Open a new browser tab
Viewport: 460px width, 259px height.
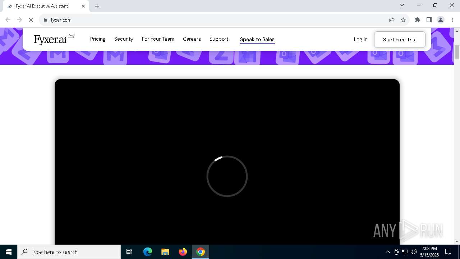(97, 6)
